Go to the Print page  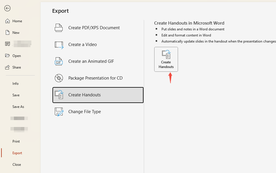click(x=16, y=141)
